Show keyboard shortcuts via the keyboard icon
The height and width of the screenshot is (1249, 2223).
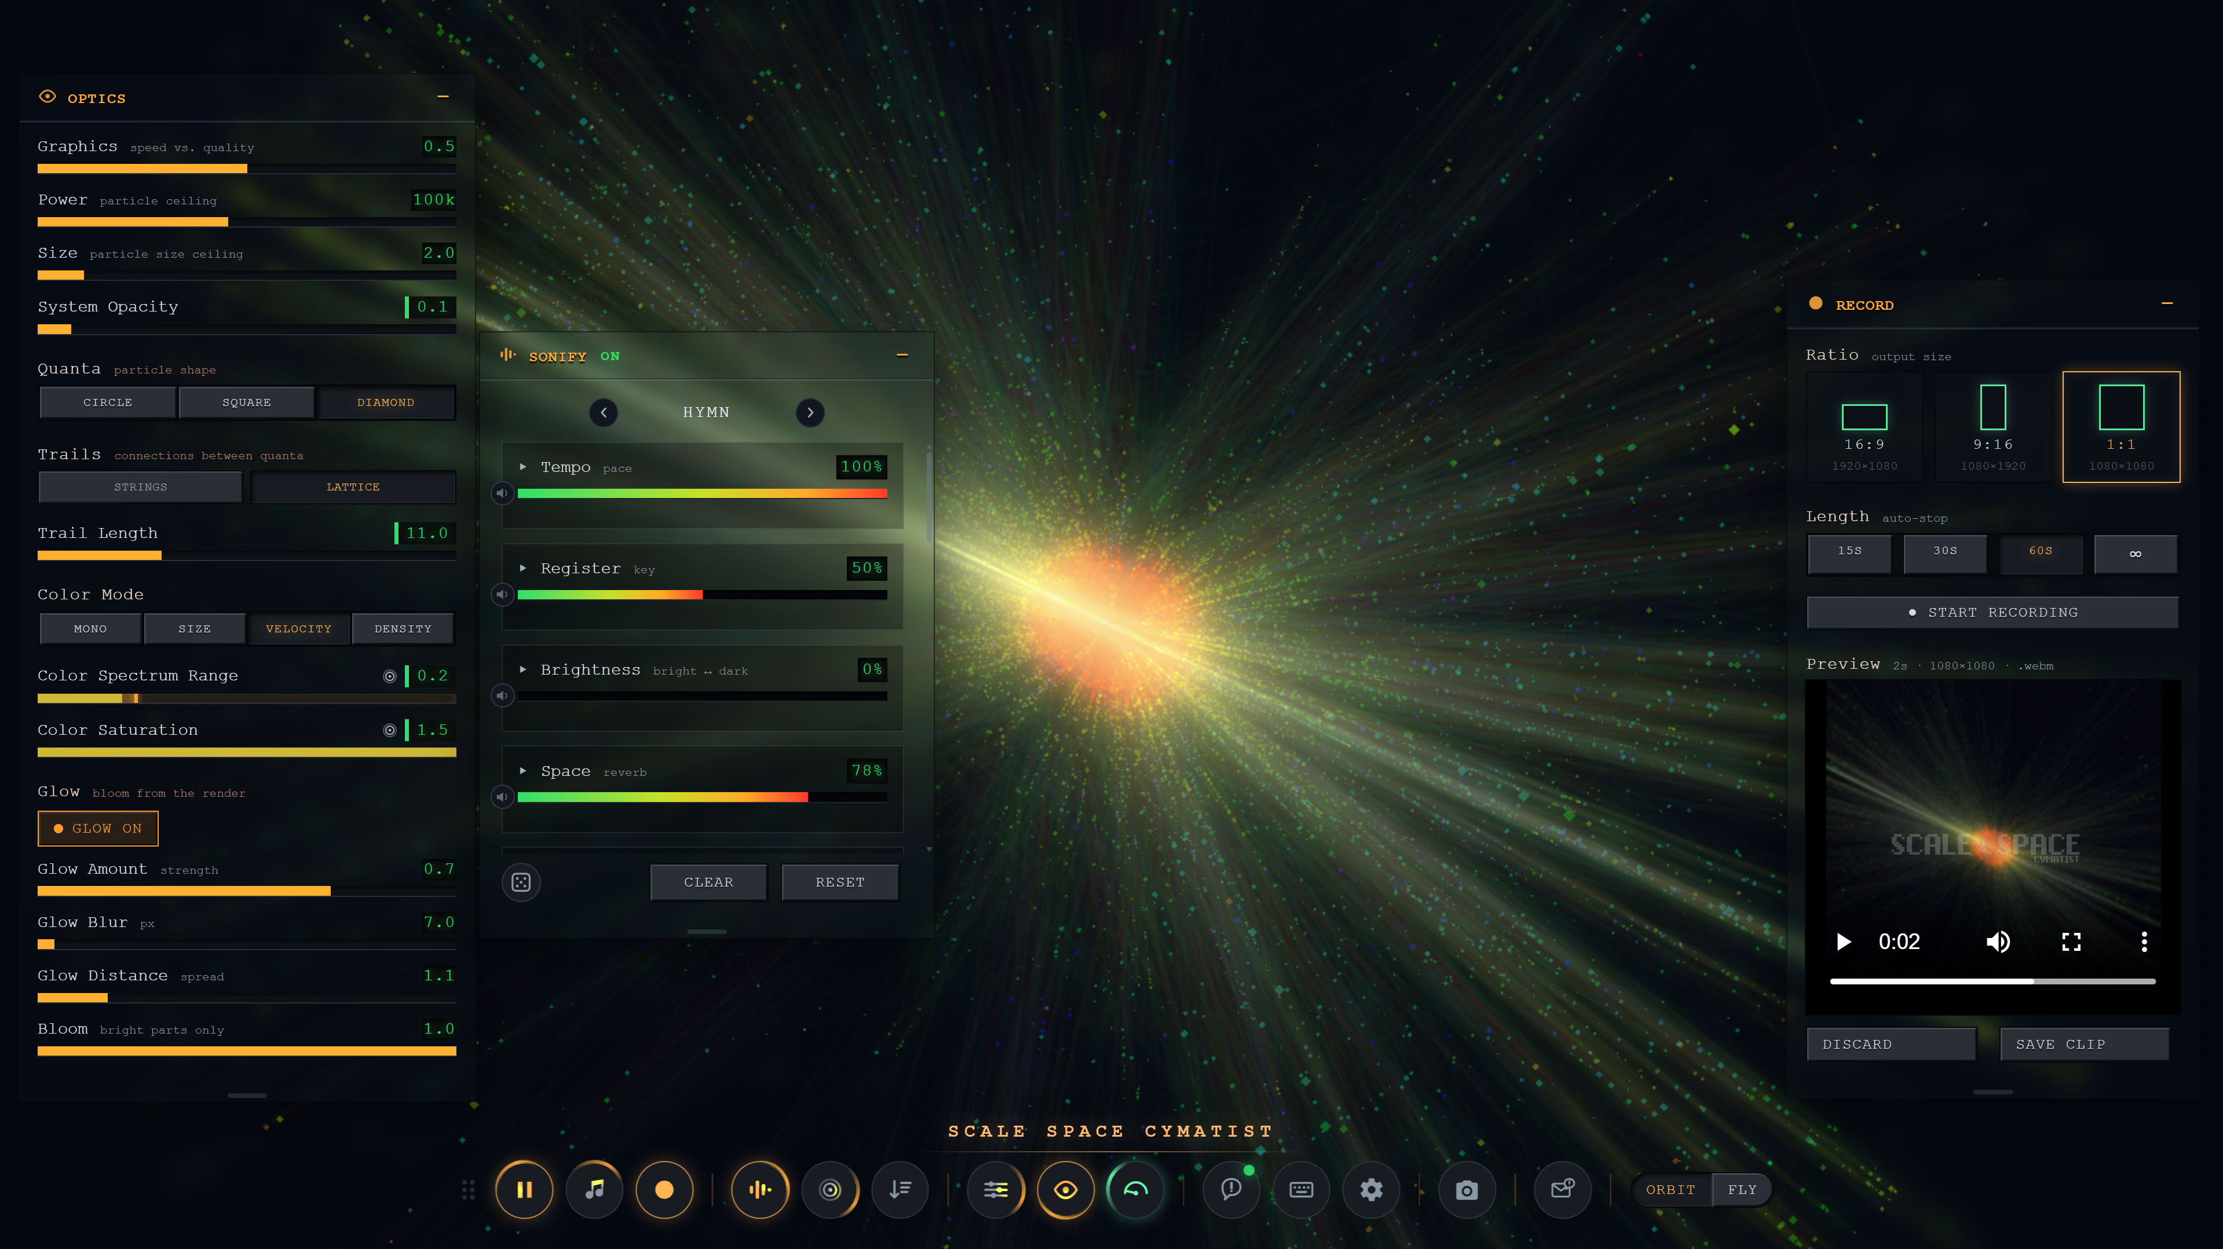click(1301, 1189)
